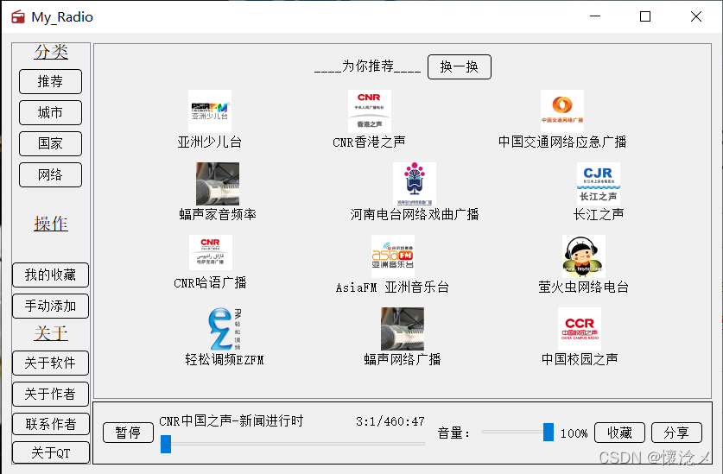Switch to the 推荐 category
Viewport: 723px width, 474px height.
(50, 82)
